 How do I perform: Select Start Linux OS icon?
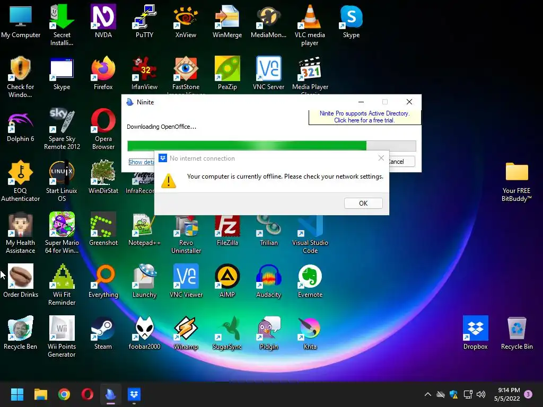(x=62, y=181)
